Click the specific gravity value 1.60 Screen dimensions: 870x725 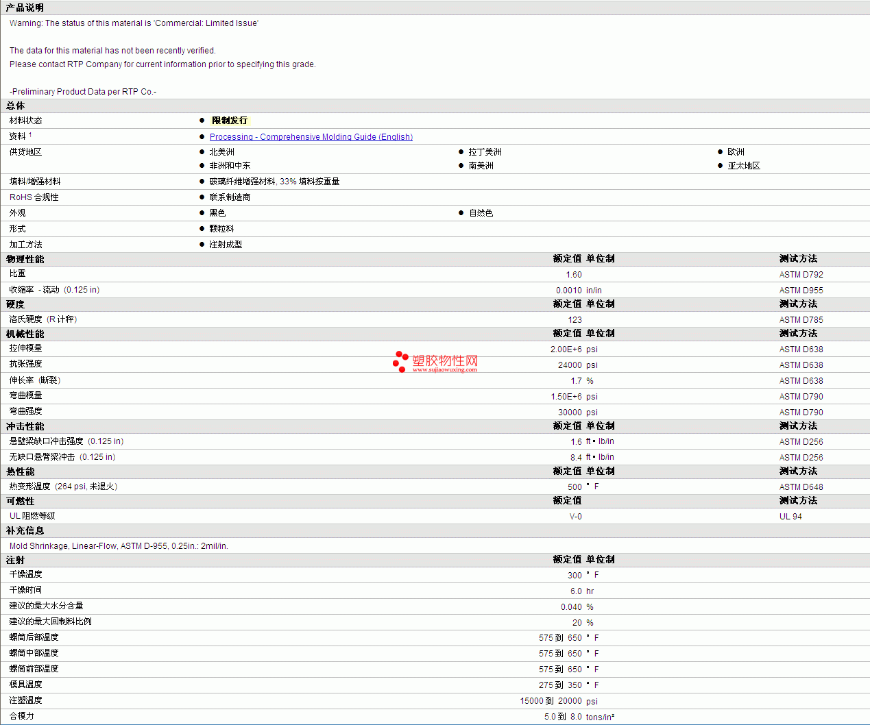[574, 275]
